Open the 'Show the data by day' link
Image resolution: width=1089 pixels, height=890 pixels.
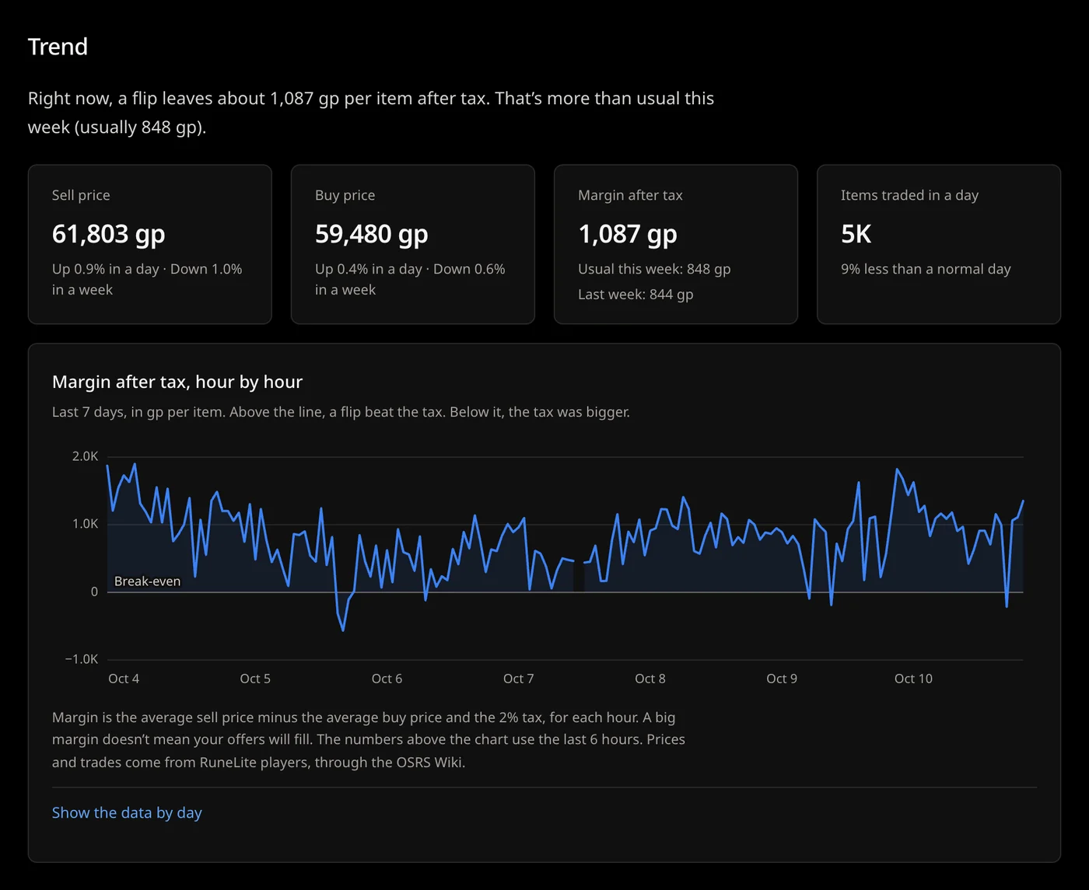[x=127, y=812]
